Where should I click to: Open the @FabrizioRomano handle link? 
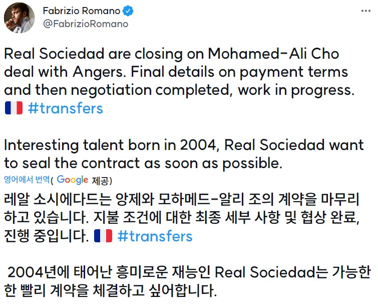point(86,24)
